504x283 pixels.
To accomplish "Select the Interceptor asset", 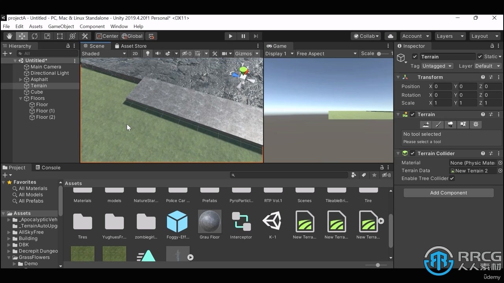I will 241,224.
